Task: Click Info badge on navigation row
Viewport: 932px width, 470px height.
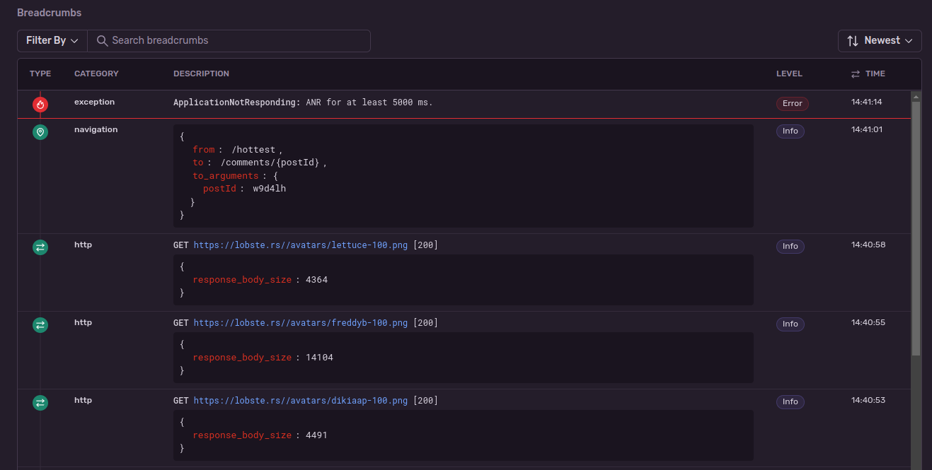Action: pyautogui.click(x=790, y=131)
